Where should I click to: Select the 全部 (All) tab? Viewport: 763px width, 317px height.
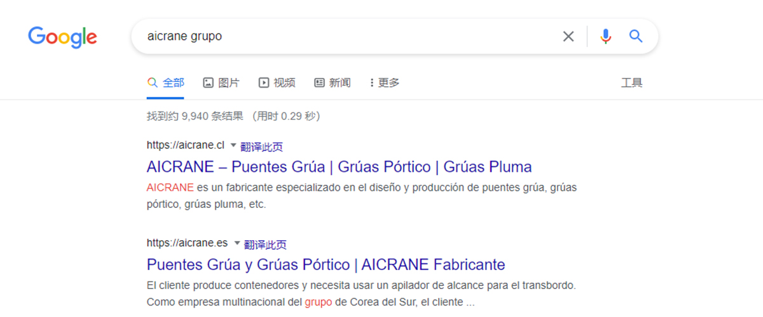[x=165, y=82]
